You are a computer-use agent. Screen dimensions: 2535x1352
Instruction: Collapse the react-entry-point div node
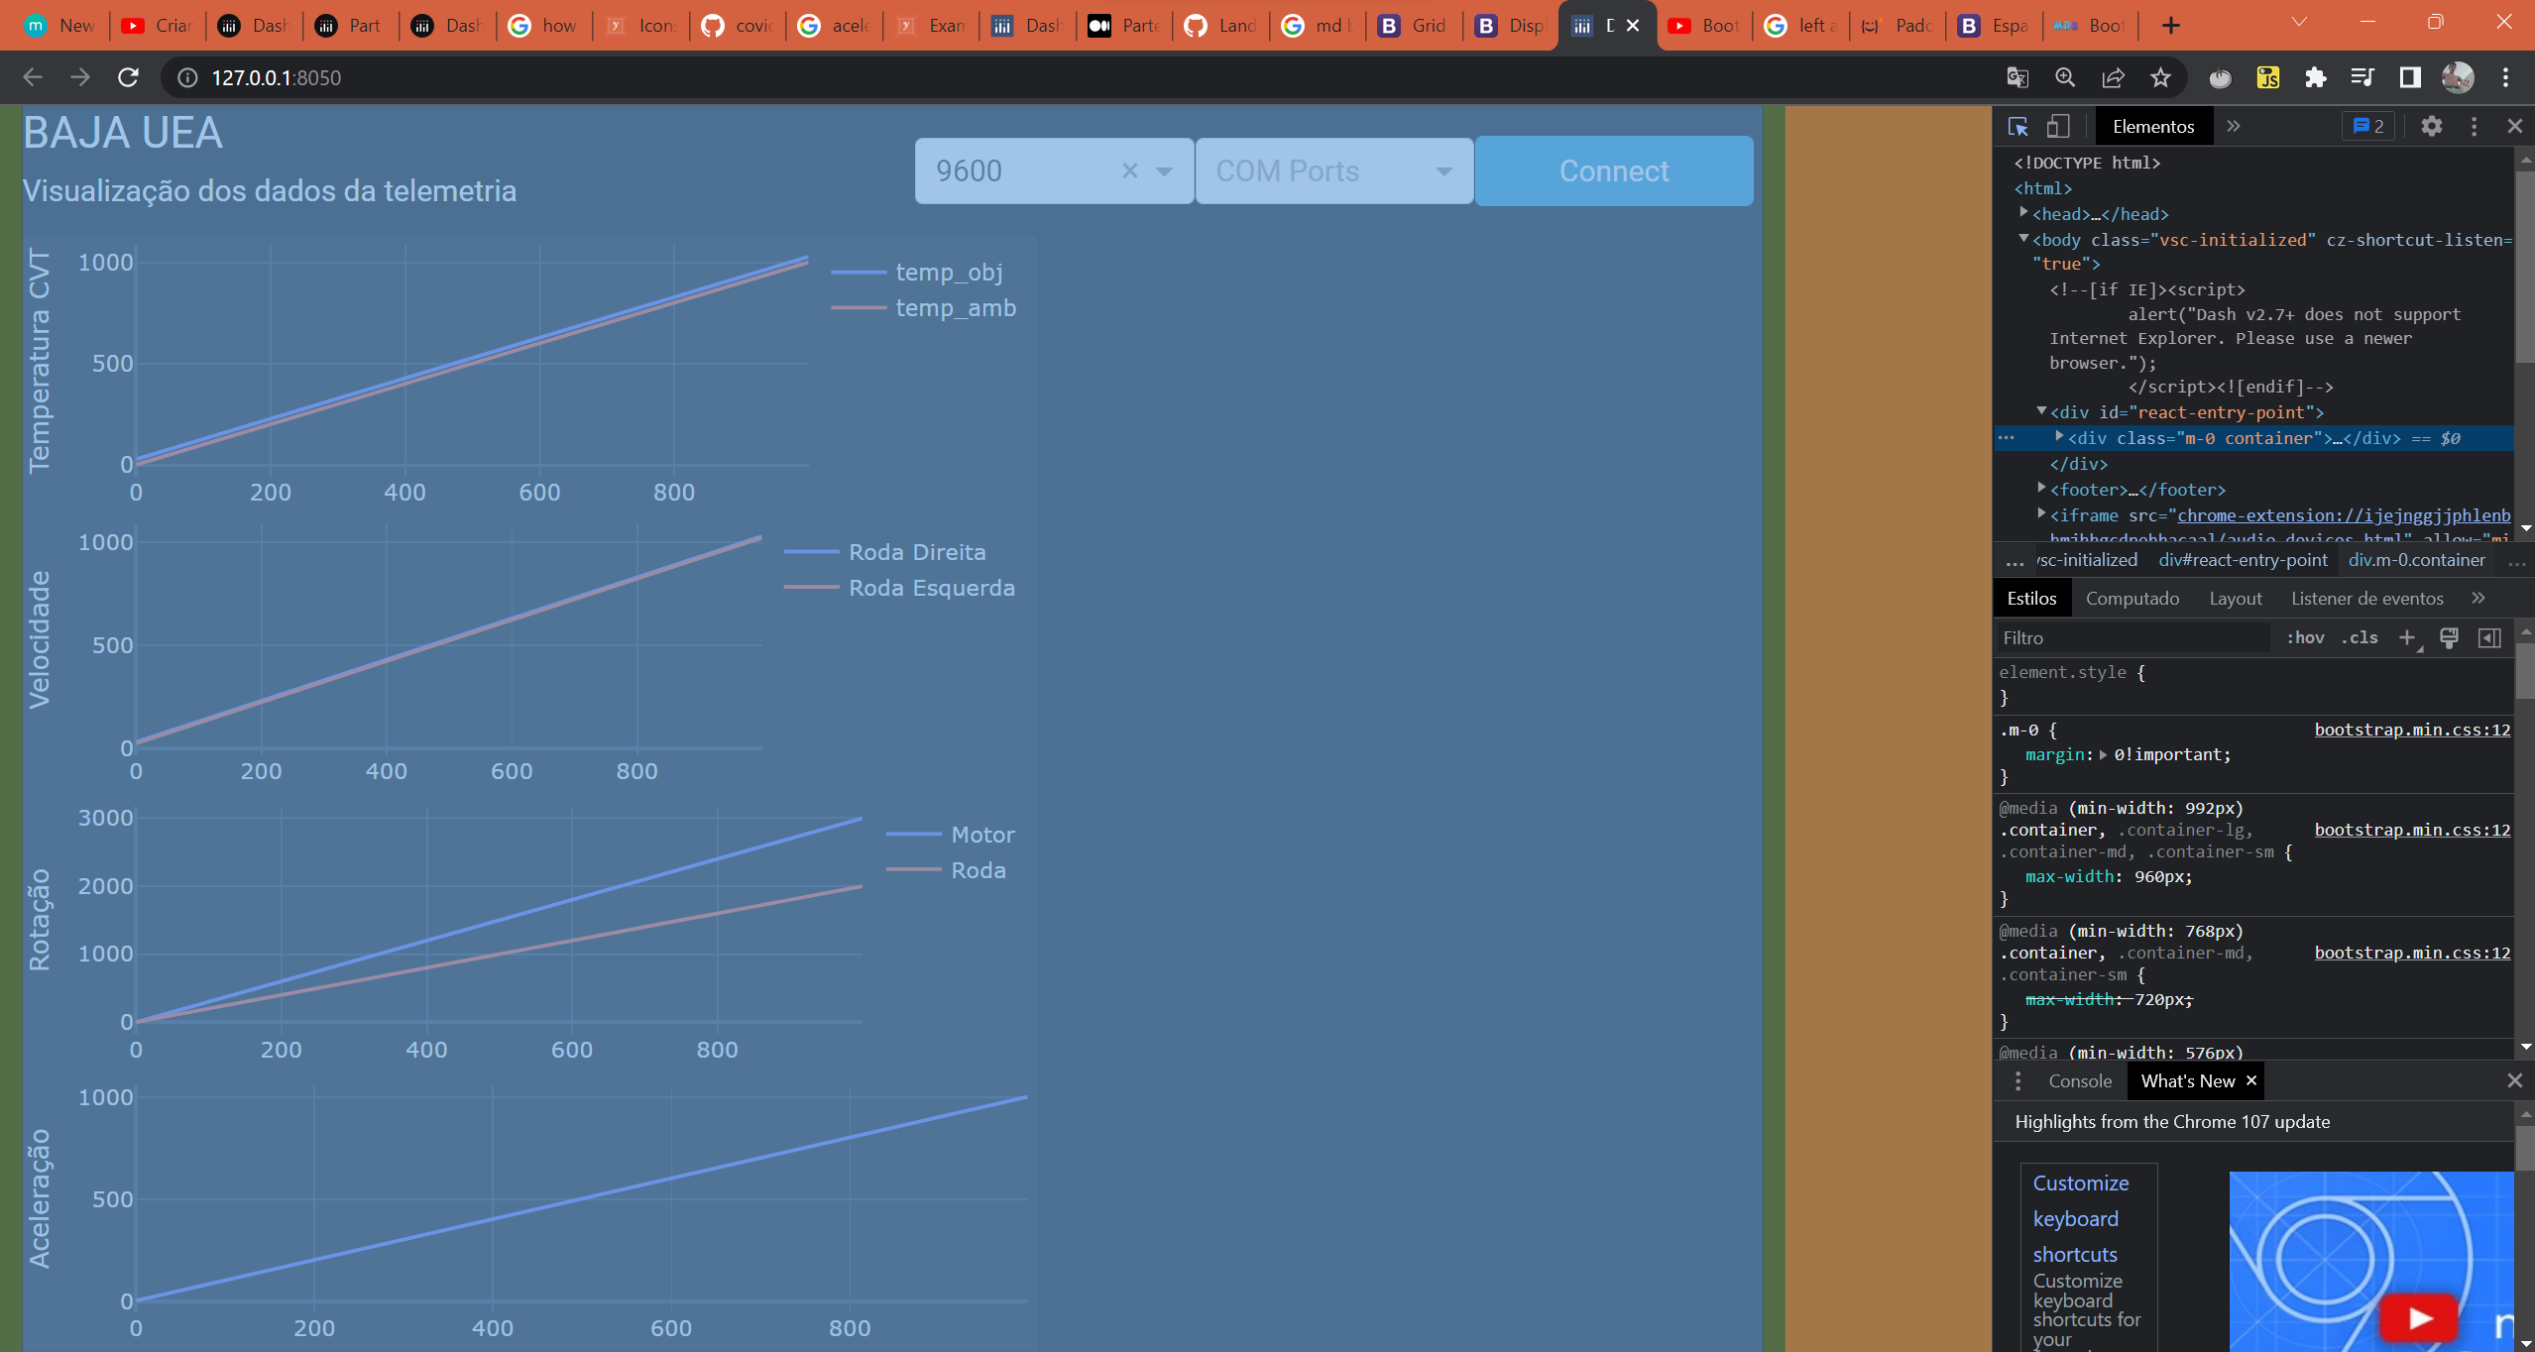tap(2041, 411)
